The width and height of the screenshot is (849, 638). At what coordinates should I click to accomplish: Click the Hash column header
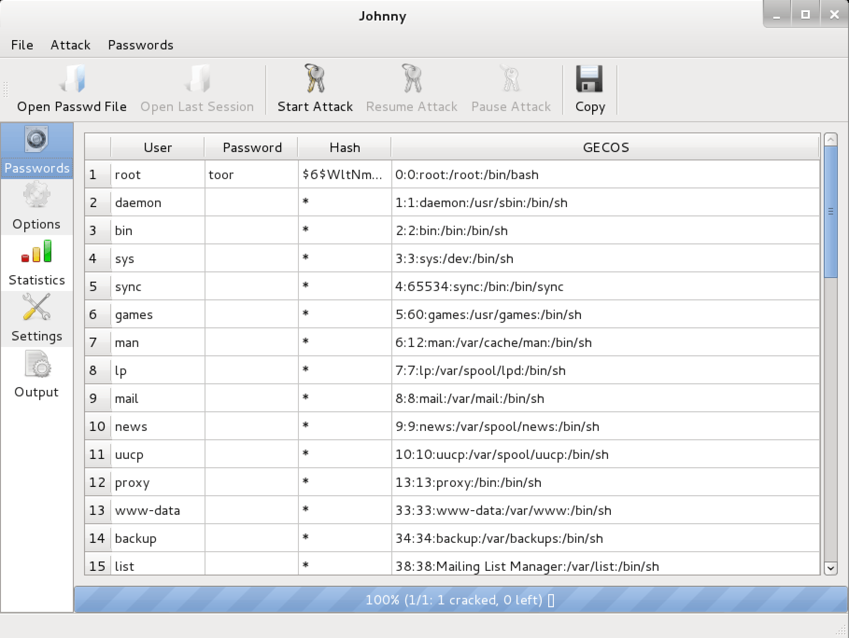(345, 147)
